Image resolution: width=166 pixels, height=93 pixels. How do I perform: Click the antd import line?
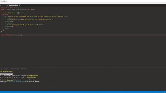point(18,10)
